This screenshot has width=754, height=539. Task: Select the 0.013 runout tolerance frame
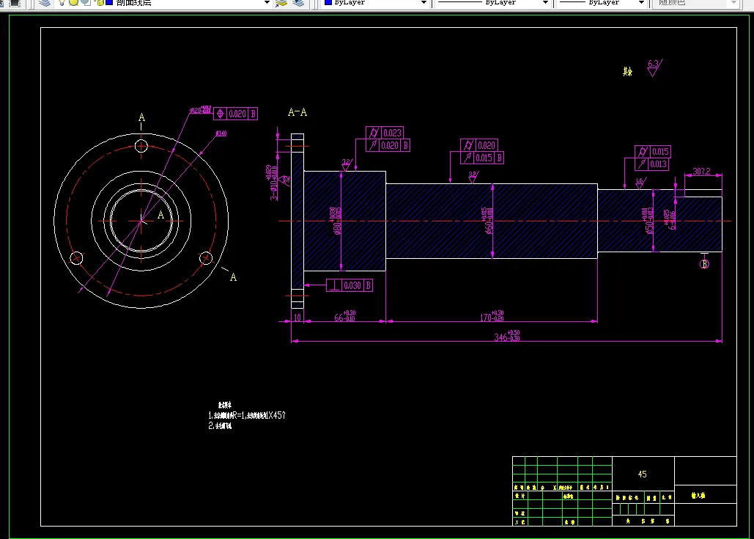click(652, 164)
